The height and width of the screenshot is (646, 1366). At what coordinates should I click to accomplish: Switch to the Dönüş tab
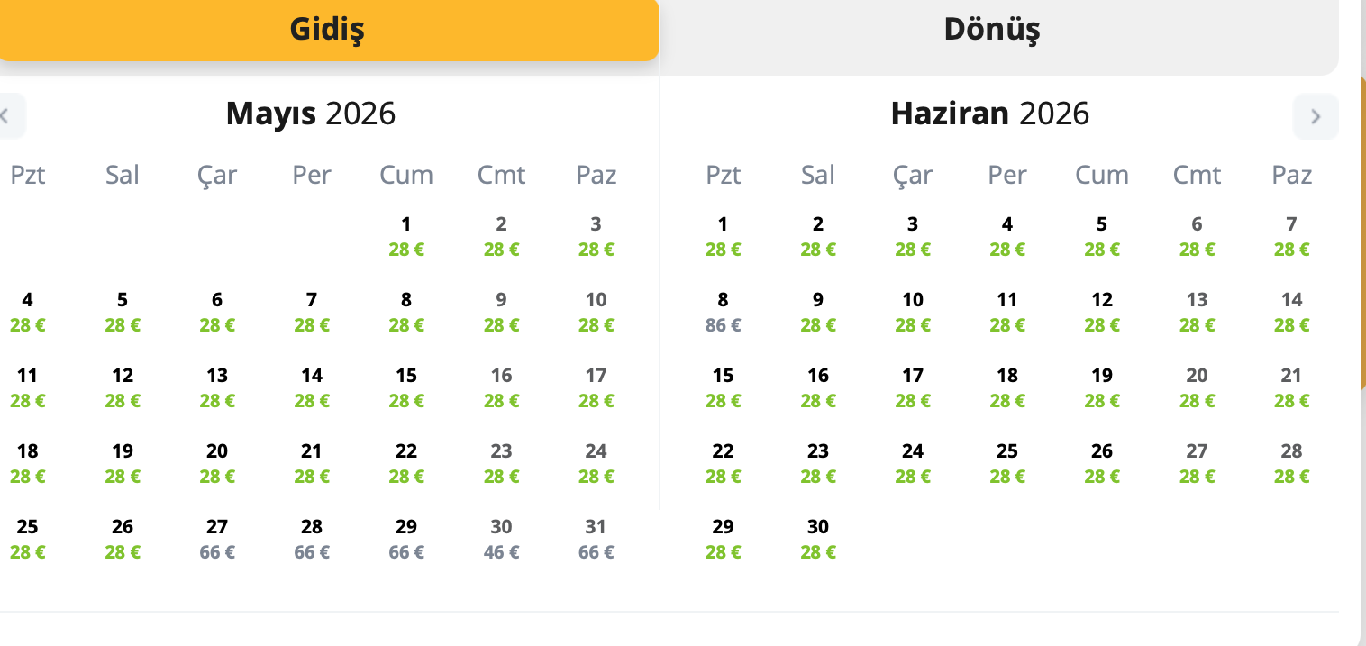(x=991, y=30)
